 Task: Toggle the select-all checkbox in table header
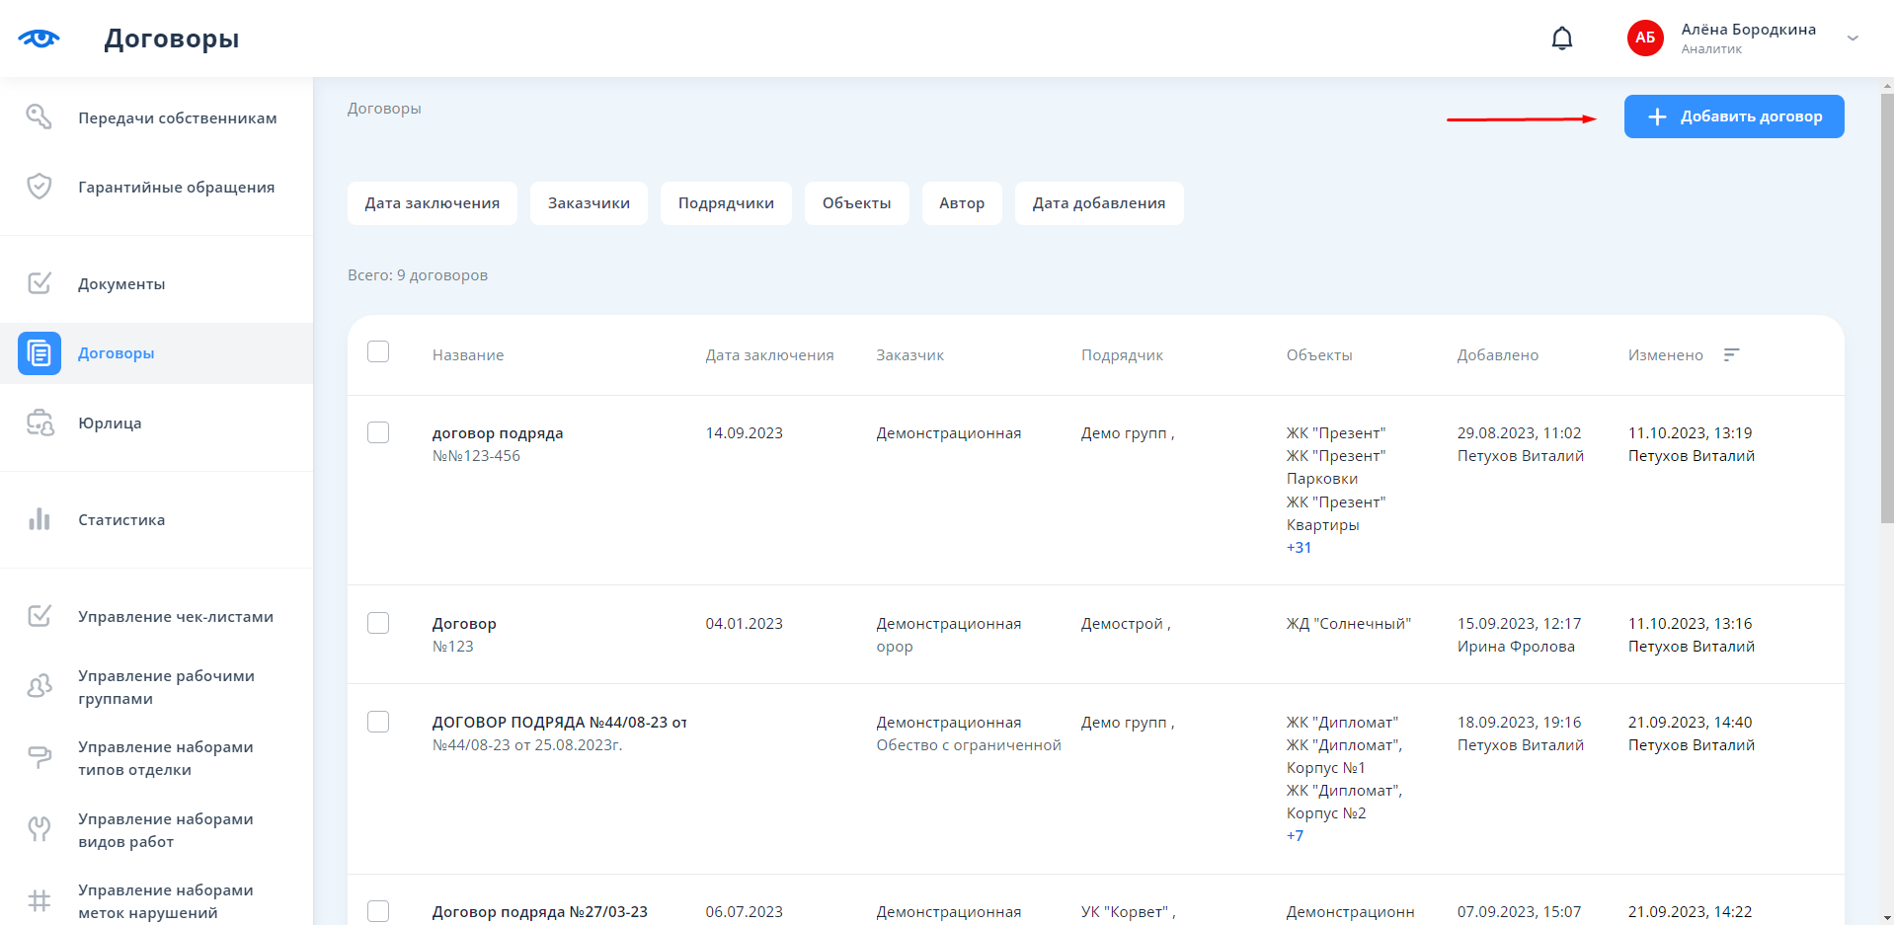tap(378, 352)
